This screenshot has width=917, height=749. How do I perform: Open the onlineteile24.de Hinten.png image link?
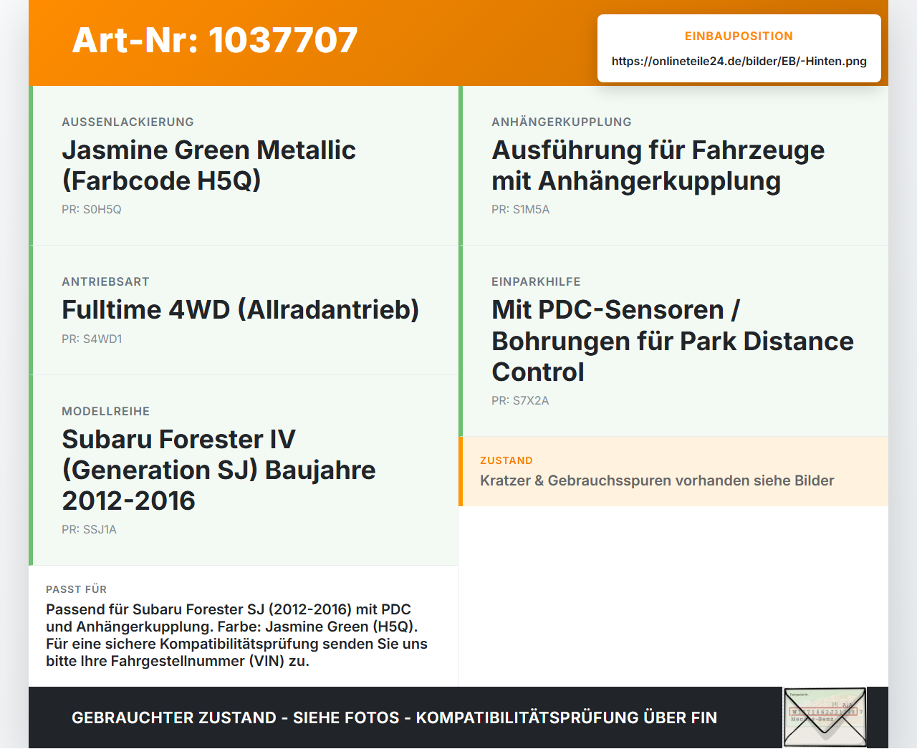pos(739,62)
